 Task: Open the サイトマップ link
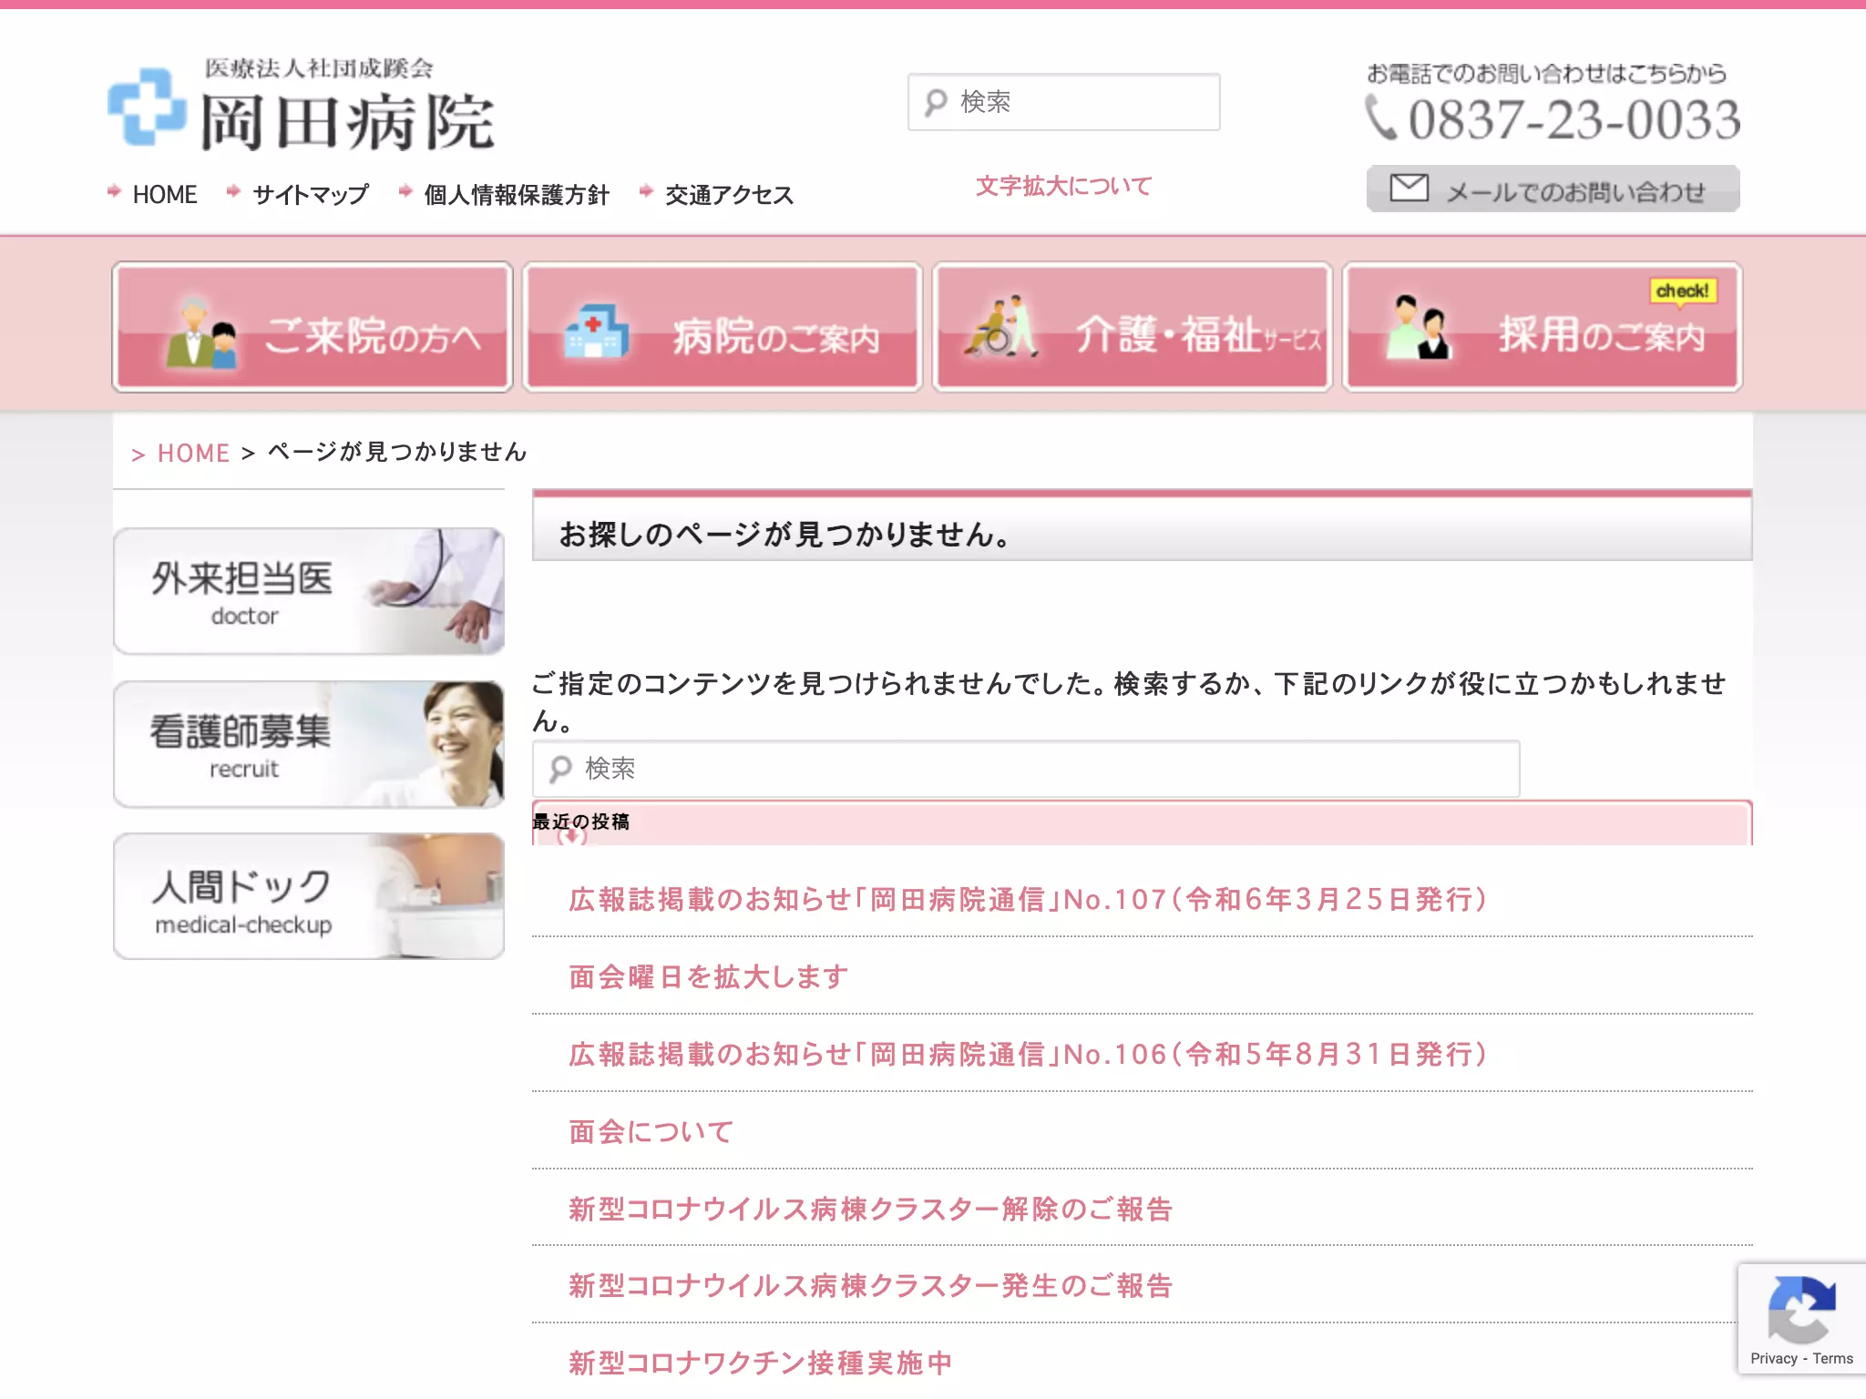[x=311, y=195]
